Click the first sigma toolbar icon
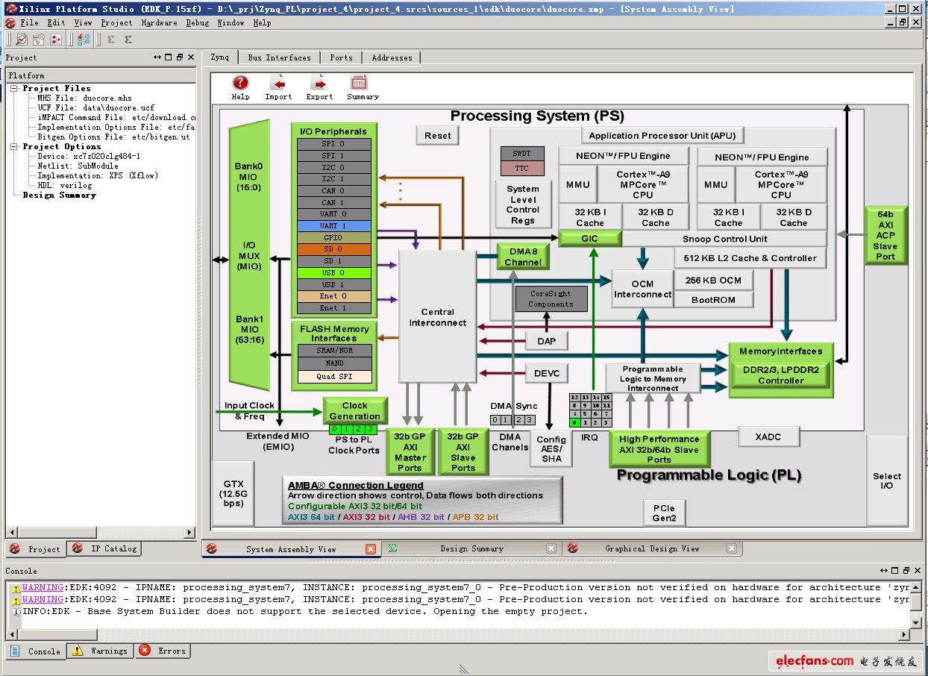 pyautogui.click(x=111, y=40)
